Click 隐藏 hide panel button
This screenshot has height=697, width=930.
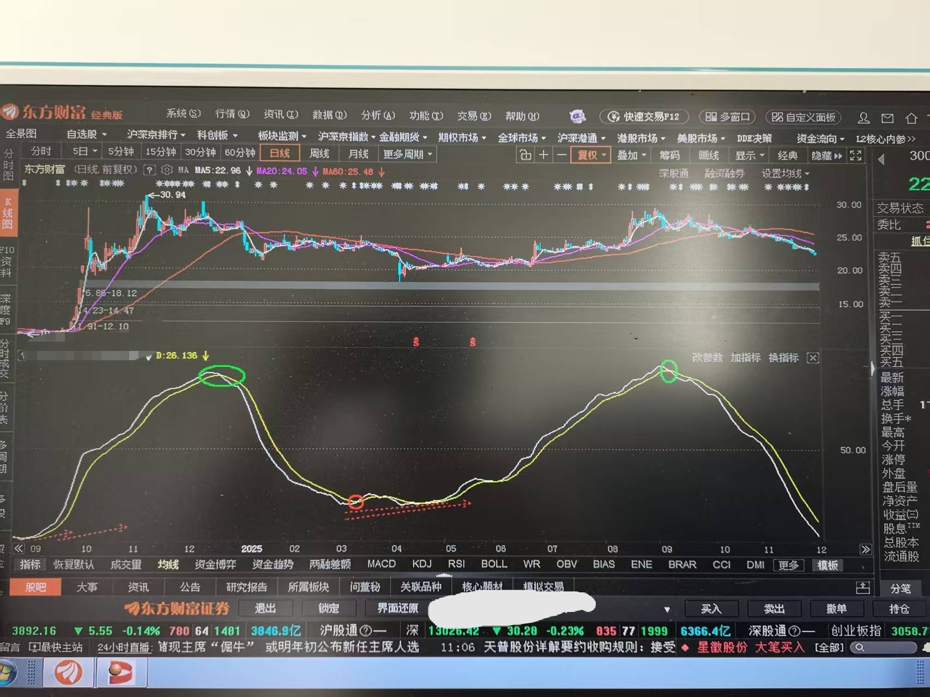coord(826,156)
